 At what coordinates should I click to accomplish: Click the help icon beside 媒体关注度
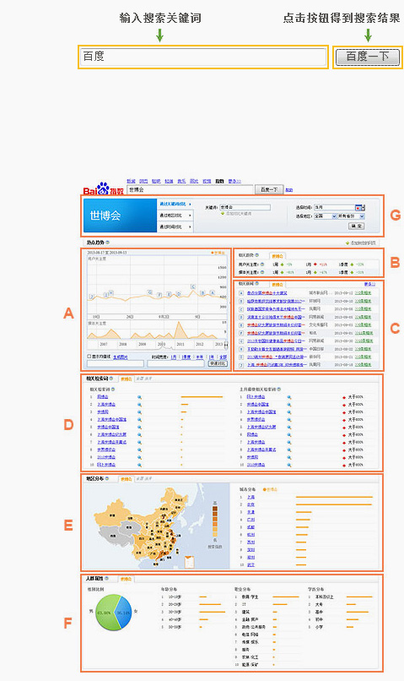(x=261, y=272)
